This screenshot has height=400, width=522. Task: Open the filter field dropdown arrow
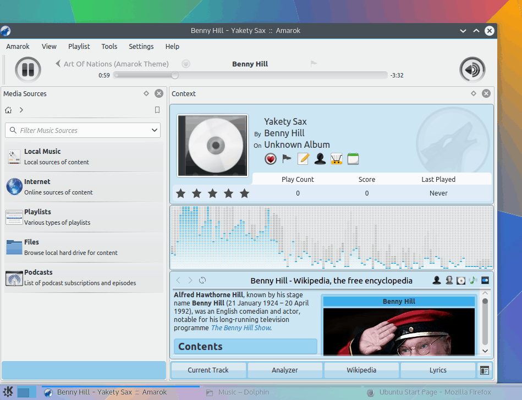155,130
